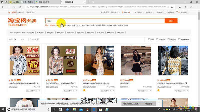
Task: Click the vertical page scrollbar thumb
Action: click(x=199, y=16)
